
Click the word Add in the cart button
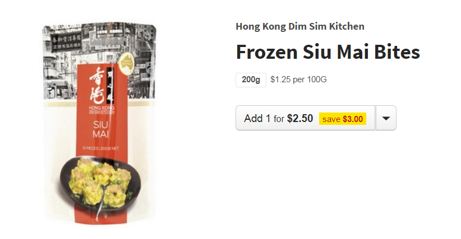coord(253,119)
